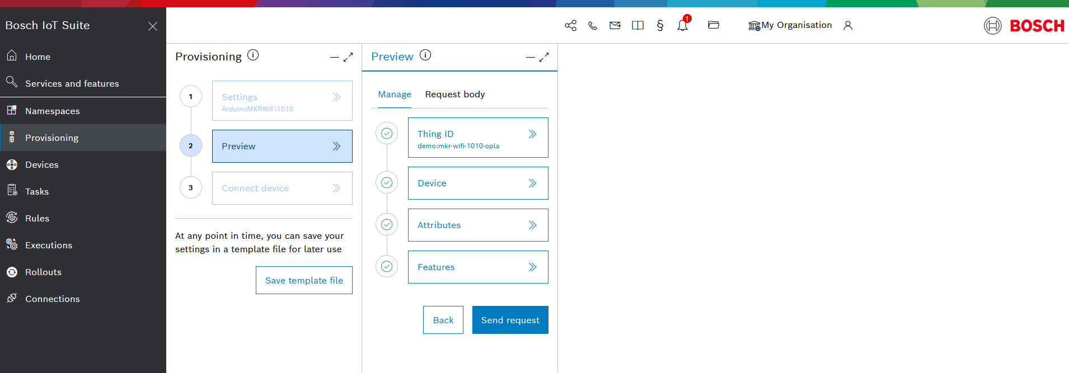Click the Tasks checklist icon
This screenshot has width=1069, height=373.
pyautogui.click(x=12, y=190)
